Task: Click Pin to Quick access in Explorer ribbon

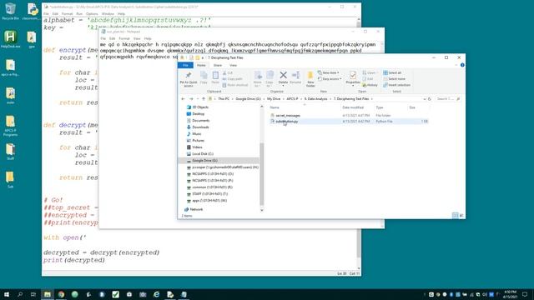Action: 189,79
